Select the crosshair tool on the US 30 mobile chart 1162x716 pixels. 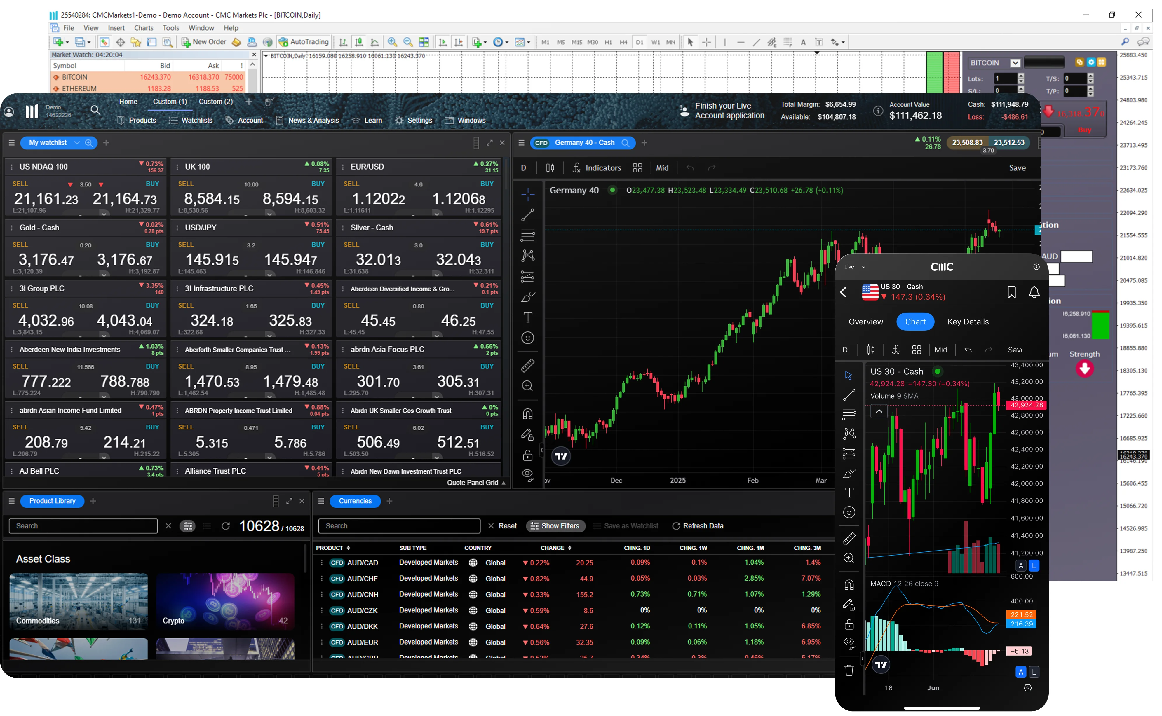849,376
